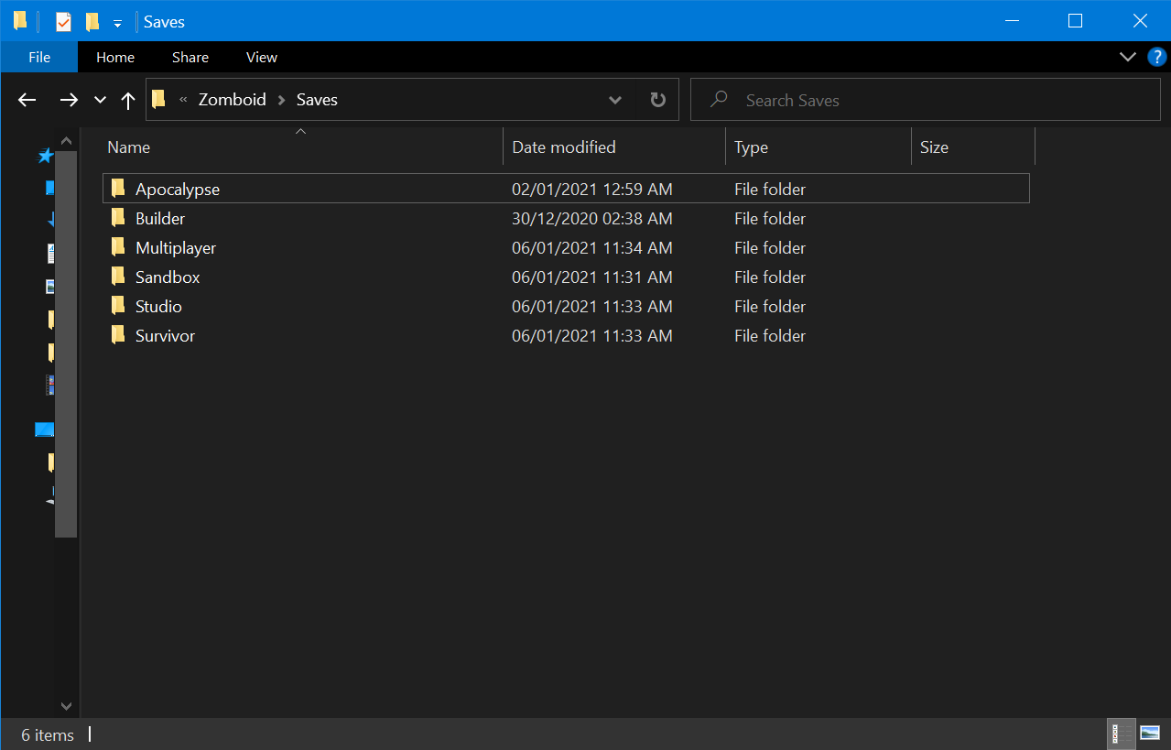Expand the ribbon using the chevron
This screenshot has width=1171, height=750.
pyautogui.click(x=1128, y=57)
